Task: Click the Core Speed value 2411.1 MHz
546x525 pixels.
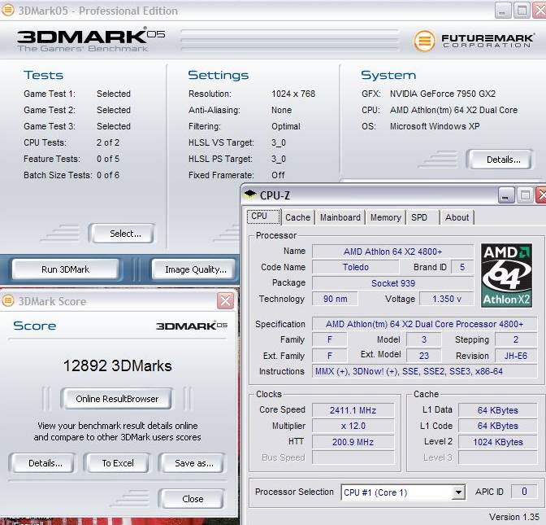Action: click(353, 410)
